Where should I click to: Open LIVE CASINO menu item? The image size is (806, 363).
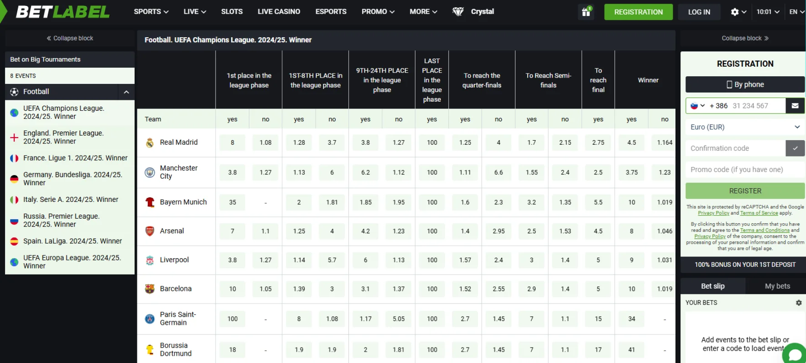[279, 12]
